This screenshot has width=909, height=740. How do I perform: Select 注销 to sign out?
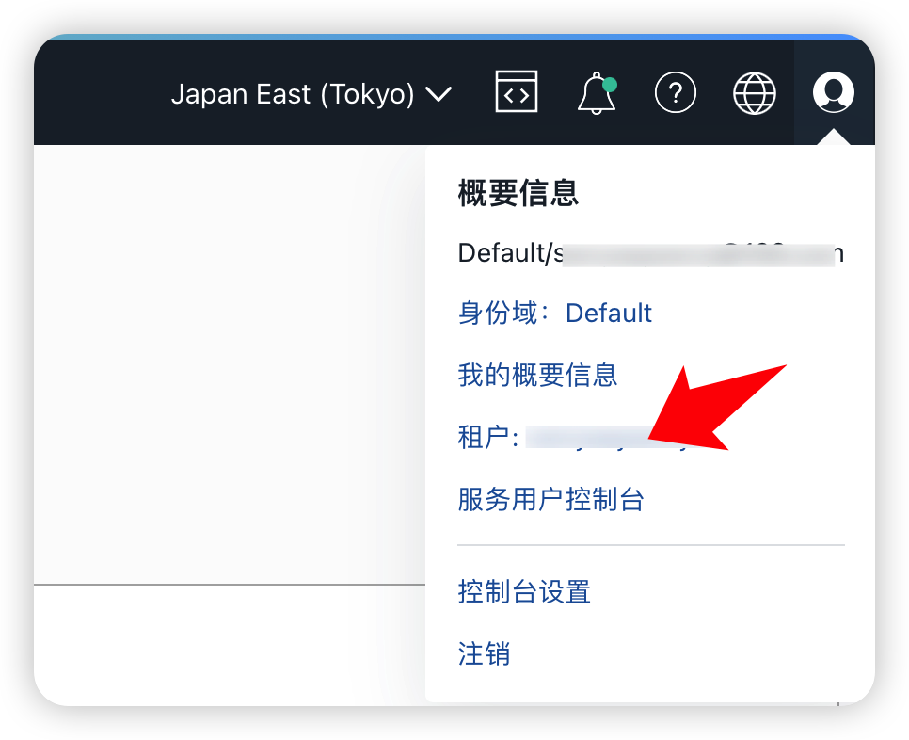click(x=483, y=653)
